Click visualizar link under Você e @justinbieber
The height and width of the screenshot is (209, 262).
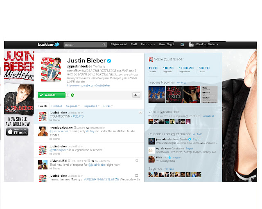[x=208, y=116]
